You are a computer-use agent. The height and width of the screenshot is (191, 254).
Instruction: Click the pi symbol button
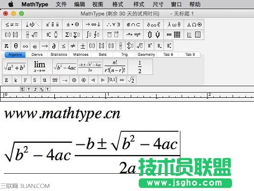point(7,46)
